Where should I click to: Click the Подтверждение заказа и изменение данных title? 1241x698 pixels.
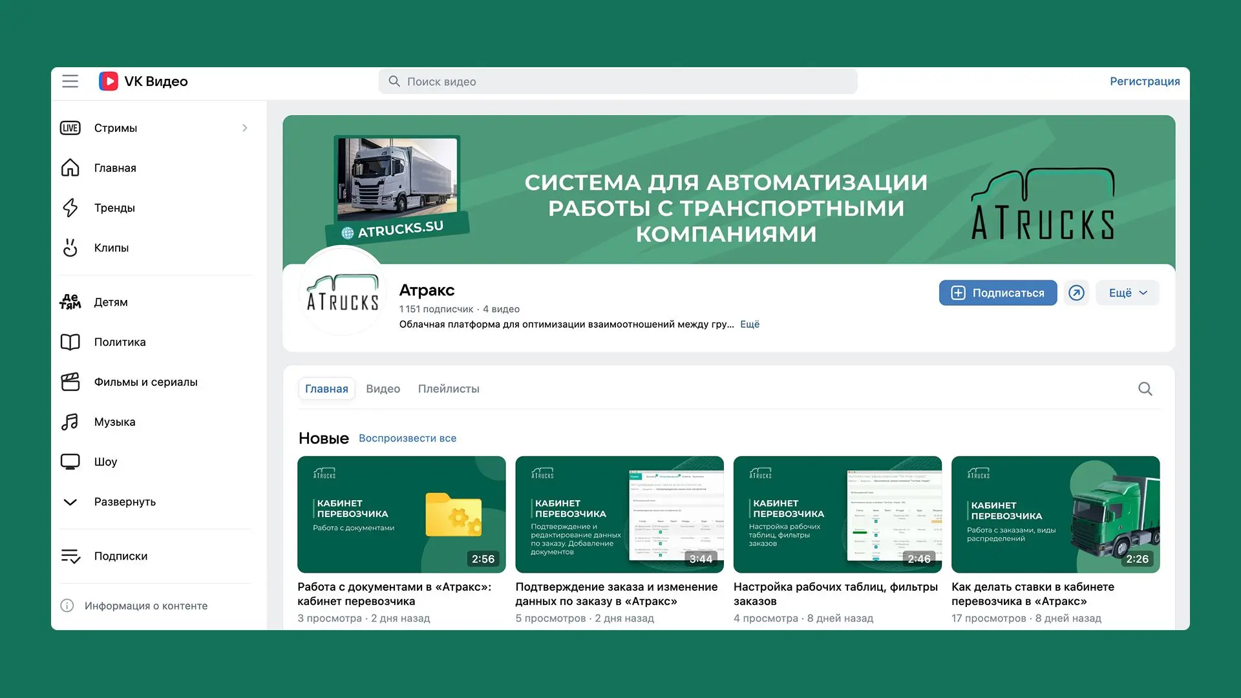617,594
